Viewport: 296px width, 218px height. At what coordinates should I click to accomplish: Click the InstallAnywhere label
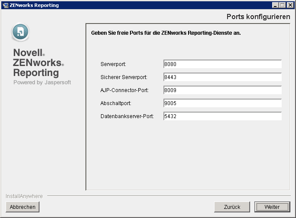click(24, 196)
